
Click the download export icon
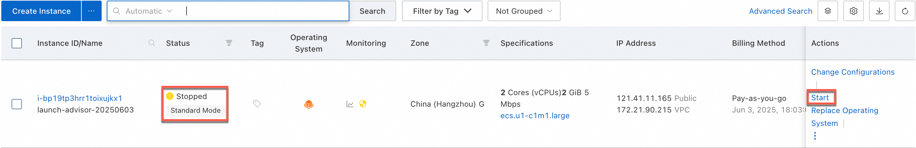click(879, 11)
